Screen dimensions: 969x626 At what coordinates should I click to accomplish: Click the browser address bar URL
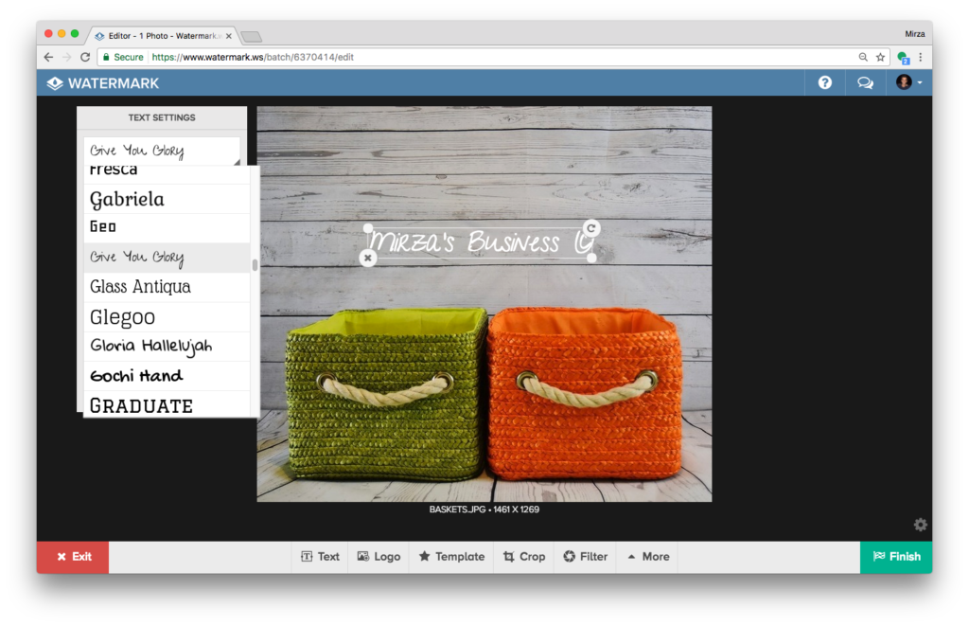point(253,57)
